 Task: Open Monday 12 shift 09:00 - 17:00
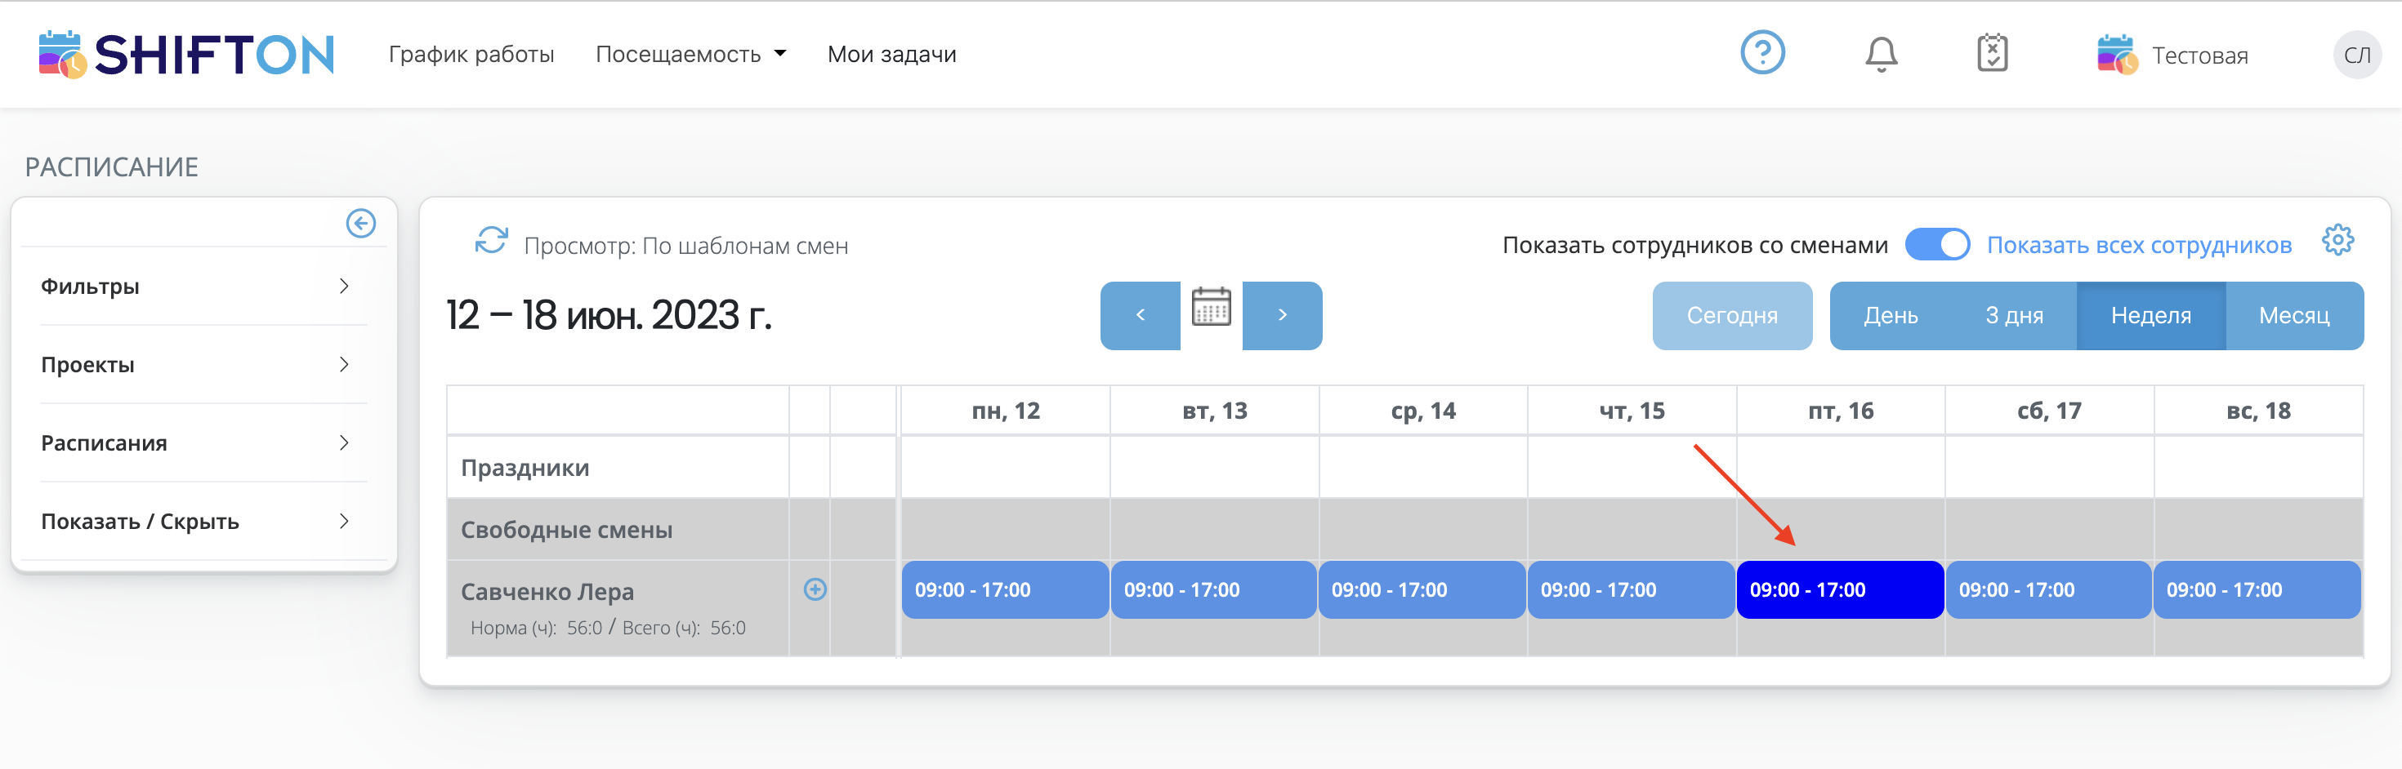coord(1004,589)
